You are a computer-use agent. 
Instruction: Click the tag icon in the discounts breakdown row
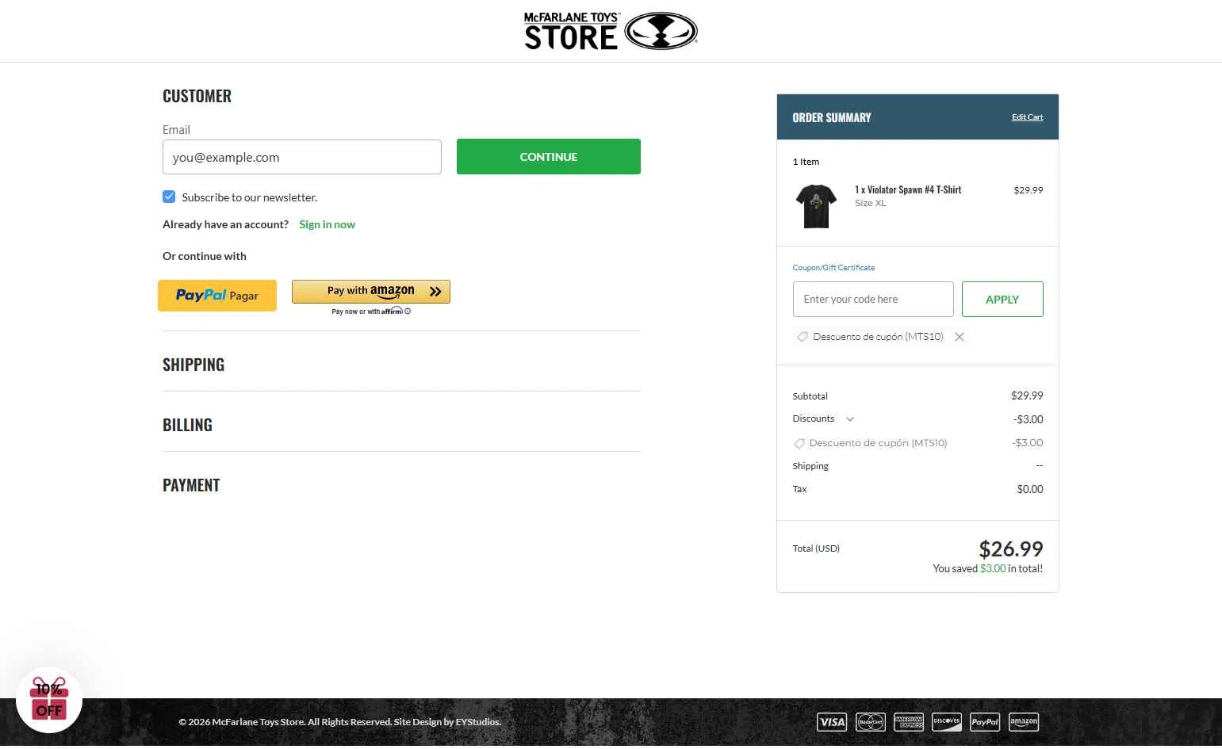point(799,443)
